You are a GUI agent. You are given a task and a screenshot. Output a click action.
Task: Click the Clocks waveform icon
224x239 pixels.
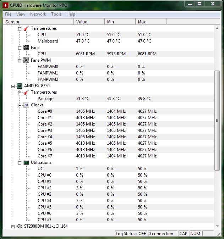coord(26,105)
